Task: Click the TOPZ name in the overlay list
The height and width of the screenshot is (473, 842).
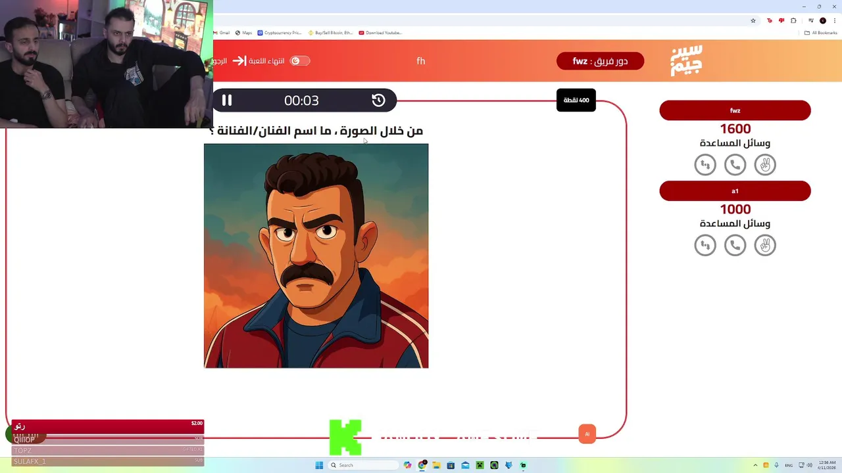Action: click(23, 451)
